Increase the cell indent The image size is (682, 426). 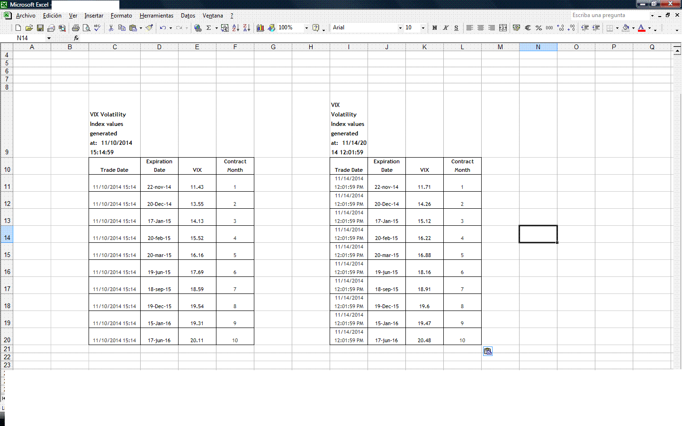(596, 28)
